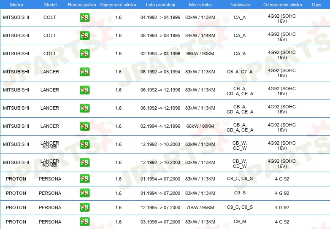Click the Rodzaj paliwa column header

pyautogui.click(x=82, y=5)
